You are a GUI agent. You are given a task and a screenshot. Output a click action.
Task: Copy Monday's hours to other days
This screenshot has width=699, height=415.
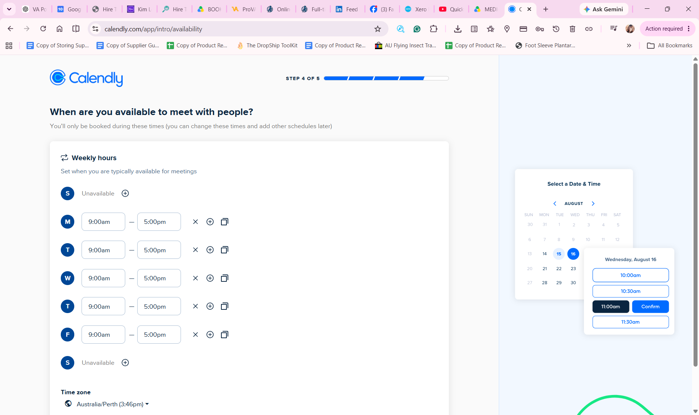click(225, 222)
